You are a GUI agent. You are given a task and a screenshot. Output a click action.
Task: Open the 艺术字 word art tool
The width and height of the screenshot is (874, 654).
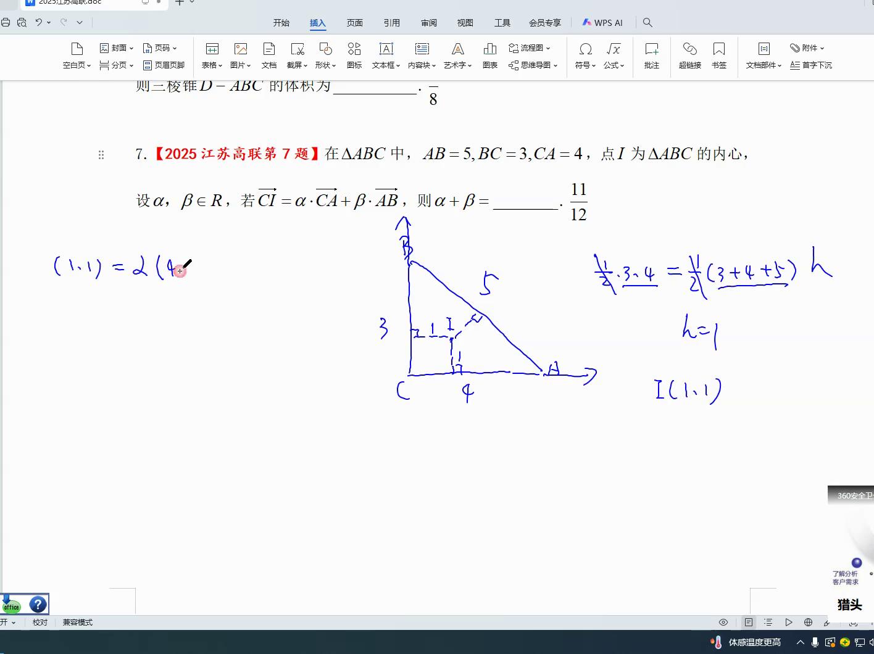point(457,49)
